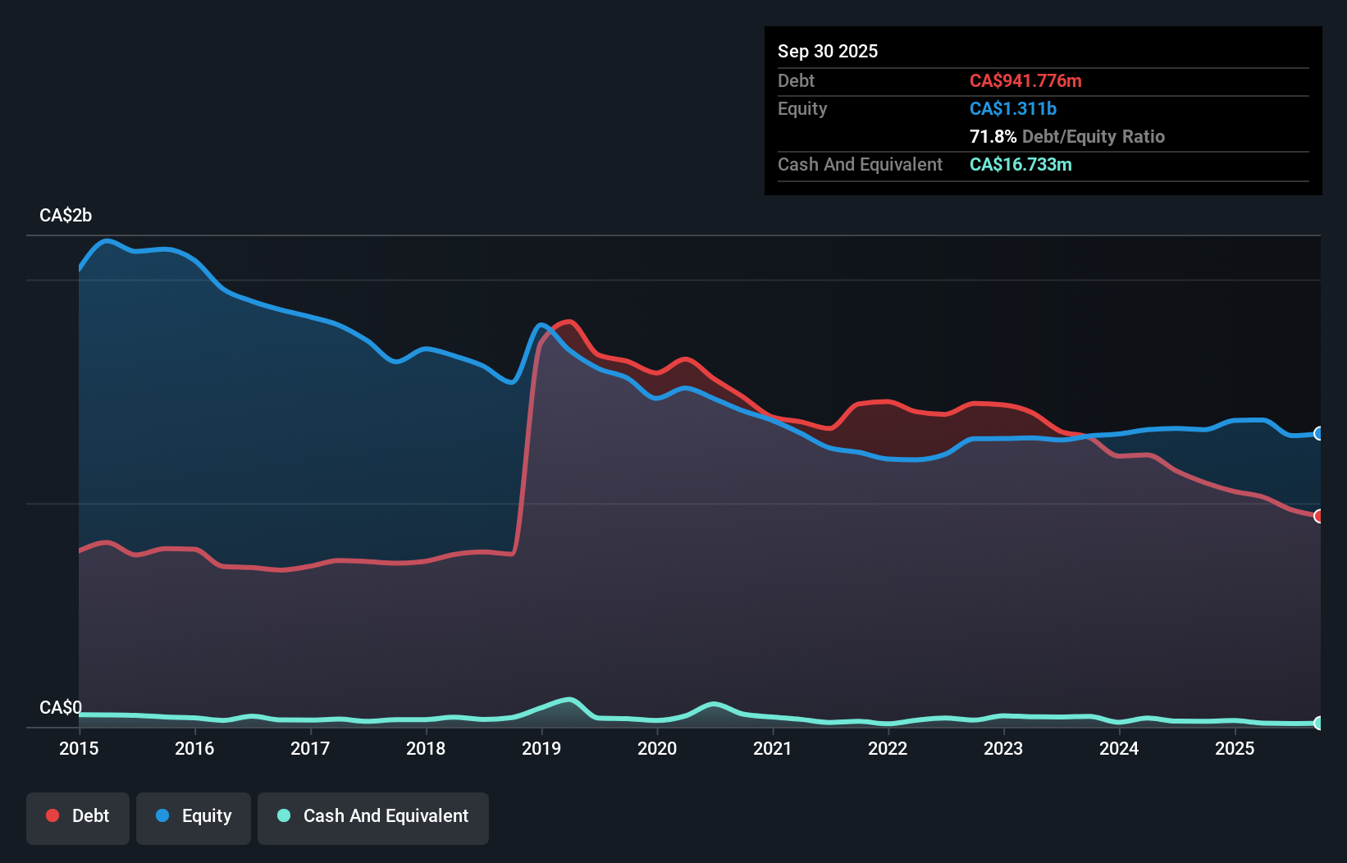
Task: Toggle the Debt series visibility
Action: 78,815
